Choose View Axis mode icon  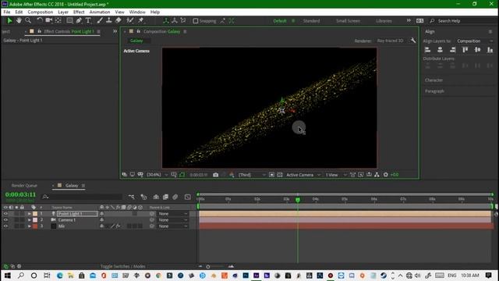[x=183, y=21]
